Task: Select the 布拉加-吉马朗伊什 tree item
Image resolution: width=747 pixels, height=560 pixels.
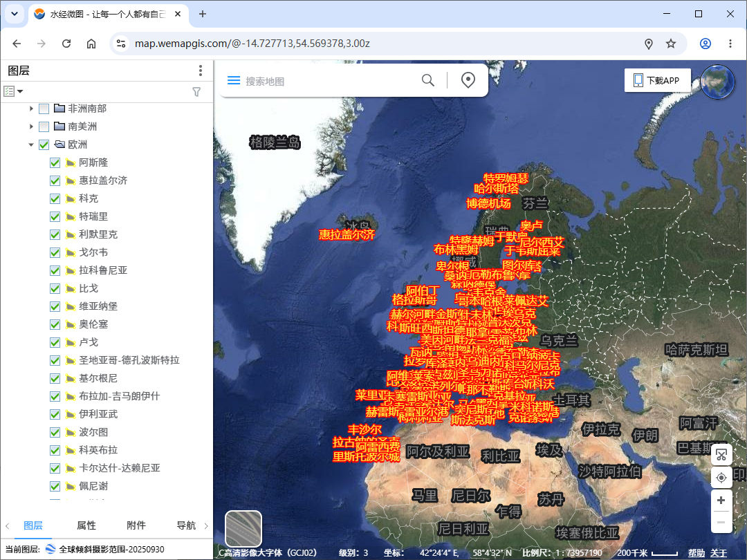Action: tap(120, 396)
